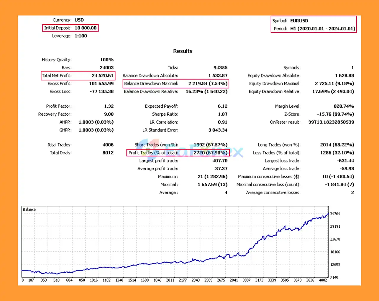
Task: Select the highlighted Initial Deposit value box
Action: [x=70, y=28]
